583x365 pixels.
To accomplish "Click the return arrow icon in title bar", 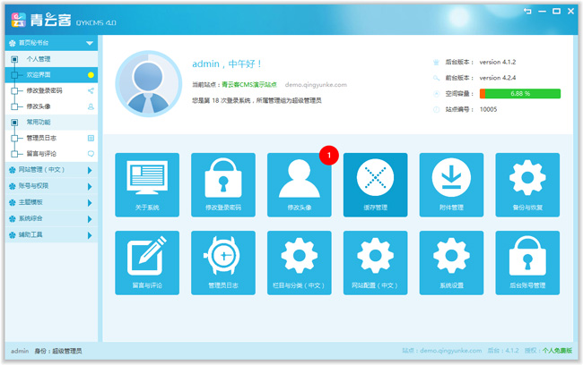I will pyautogui.click(x=527, y=11).
